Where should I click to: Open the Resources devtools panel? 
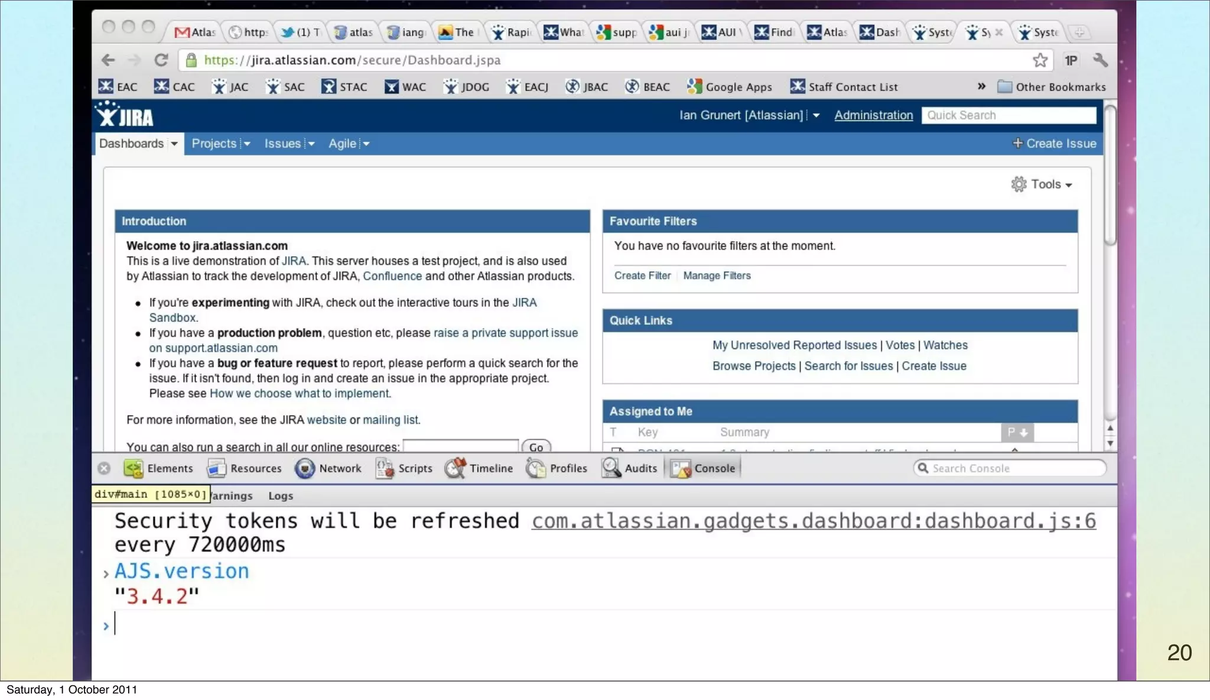[x=244, y=468]
